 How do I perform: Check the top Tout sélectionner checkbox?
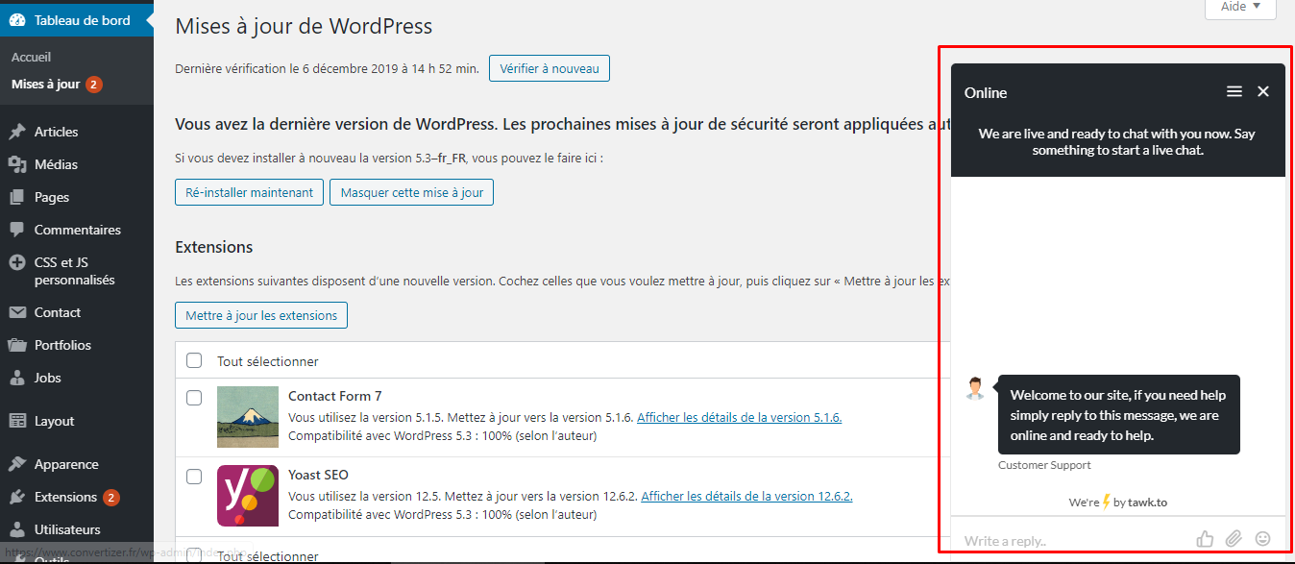pyautogui.click(x=194, y=360)
